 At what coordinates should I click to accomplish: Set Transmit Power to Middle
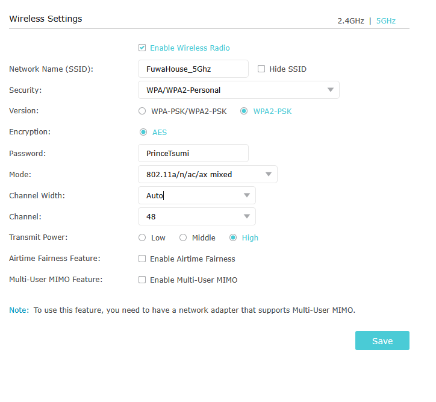pos(183,237)
